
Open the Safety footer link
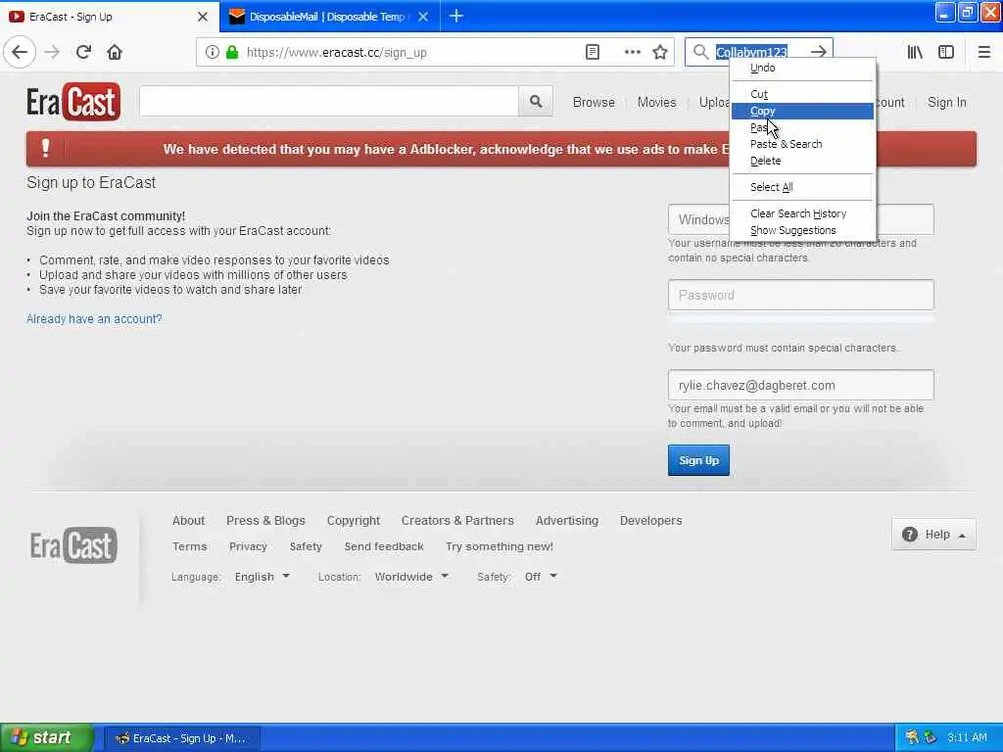(x=306, y=546)
